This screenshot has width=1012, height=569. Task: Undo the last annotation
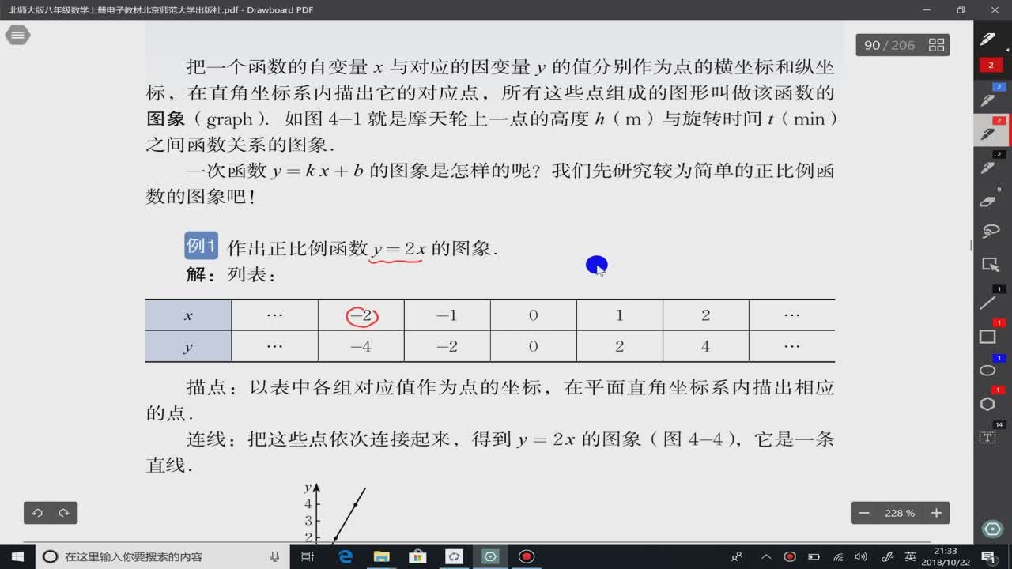click(x=37, y=513)
